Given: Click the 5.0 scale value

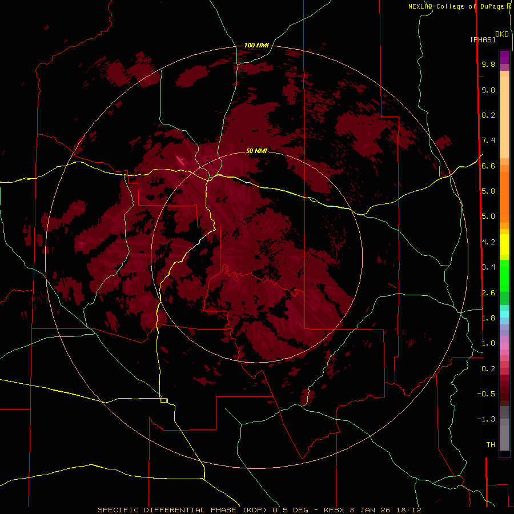Looking at the screenshot, I should click(x=488, y=216).
